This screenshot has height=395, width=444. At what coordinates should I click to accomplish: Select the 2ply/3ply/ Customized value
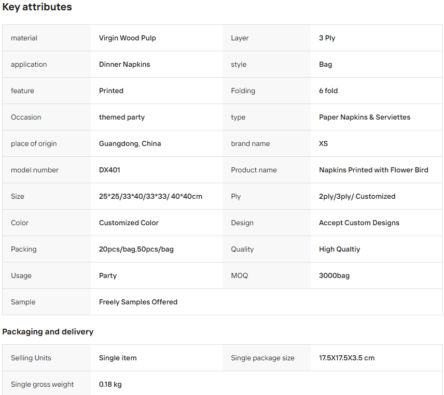tap(357, 196)
